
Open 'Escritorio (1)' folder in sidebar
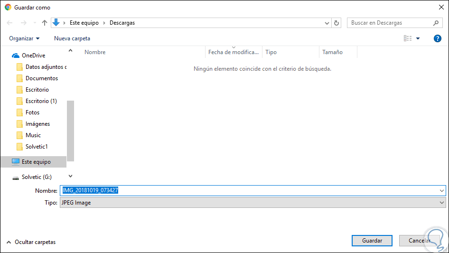(41, 101)
